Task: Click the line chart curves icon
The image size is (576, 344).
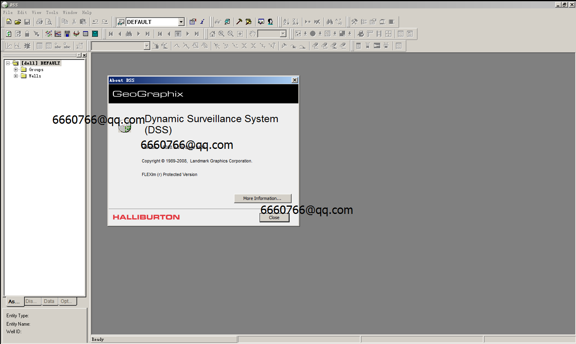Action: pos(58,34)
